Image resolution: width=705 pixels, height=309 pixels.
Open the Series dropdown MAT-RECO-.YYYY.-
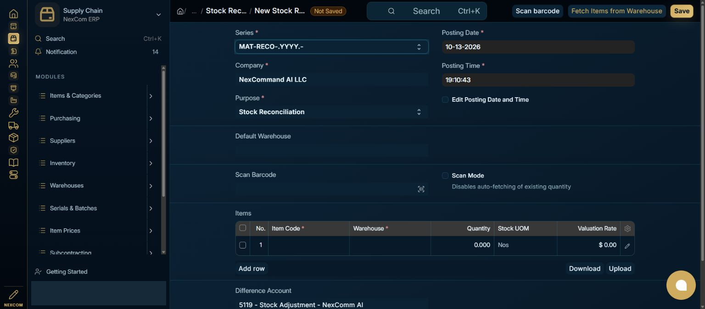pos(331,47)
